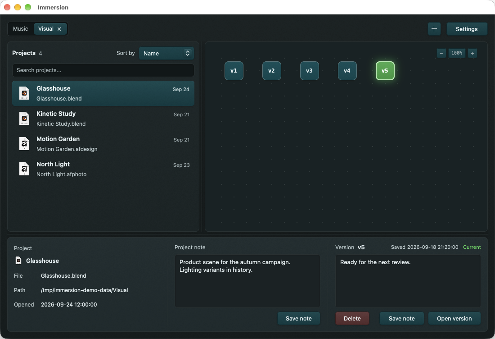Open the Sort by Name dropdown
This screenshot has width=495, height=339.
point(166,53)
